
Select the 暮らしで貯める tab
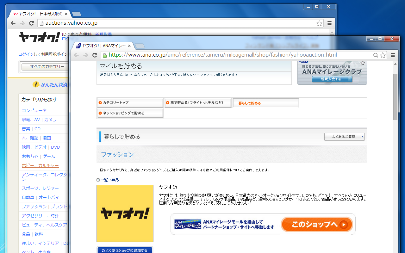point(266,103)
